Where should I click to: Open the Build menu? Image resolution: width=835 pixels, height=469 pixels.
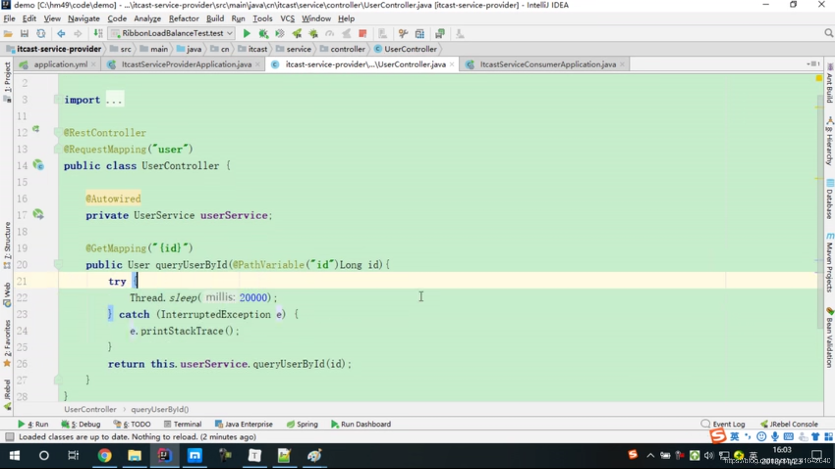click(215, 19)
